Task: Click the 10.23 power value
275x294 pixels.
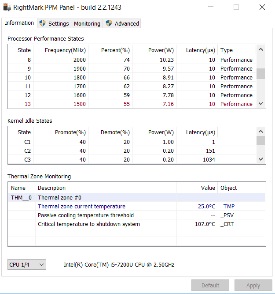Action: click(x=167, y=60)
